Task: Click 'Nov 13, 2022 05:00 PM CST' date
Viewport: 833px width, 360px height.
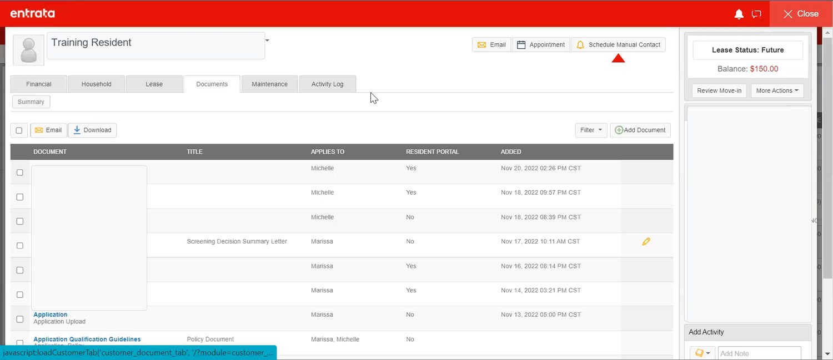Action: pyautogui.click(x=541, y=315)
